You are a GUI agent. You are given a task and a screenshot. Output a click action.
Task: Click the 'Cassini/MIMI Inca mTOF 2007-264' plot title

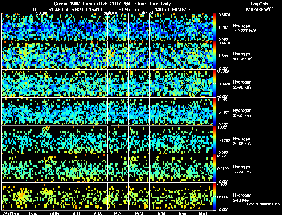coord(92,4)
